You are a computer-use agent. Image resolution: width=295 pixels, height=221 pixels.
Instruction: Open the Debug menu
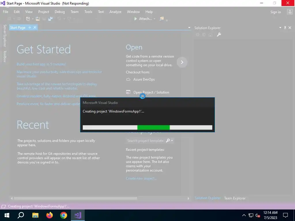60,12
